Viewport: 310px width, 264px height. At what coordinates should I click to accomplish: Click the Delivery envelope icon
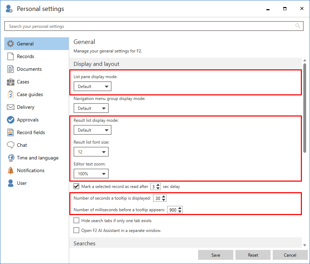click(11, 107)
